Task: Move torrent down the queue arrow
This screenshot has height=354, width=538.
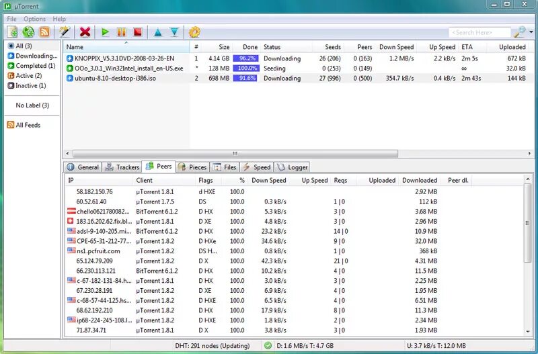Action: [174, 32]
